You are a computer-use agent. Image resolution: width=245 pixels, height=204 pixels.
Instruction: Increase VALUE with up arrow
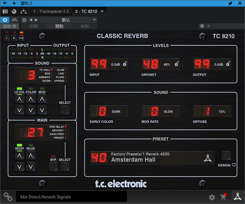tap(31, 155)
